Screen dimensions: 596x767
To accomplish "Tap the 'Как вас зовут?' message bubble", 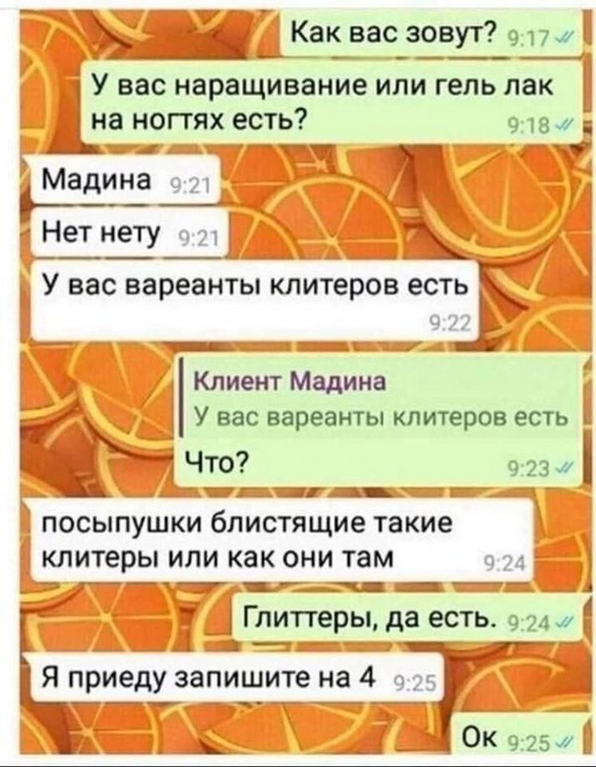I will pyautogui.click(x=432, y=35).
